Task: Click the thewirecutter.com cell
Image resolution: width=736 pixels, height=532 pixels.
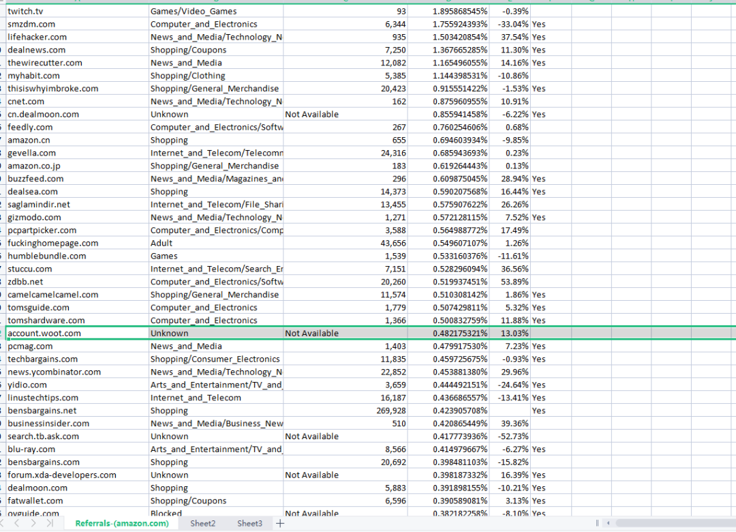Action: click(78, 63)
